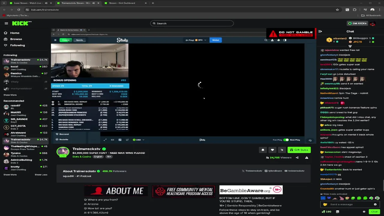384x216 pixels.
Task: Open chat settings gear icon
Action: 364,211
